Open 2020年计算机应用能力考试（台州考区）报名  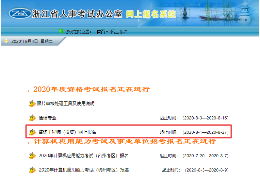point(83,156)
